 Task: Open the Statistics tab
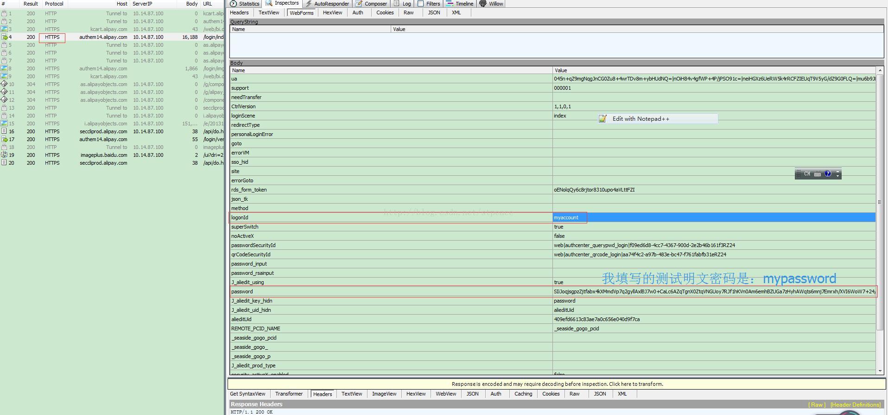point(245,4)
